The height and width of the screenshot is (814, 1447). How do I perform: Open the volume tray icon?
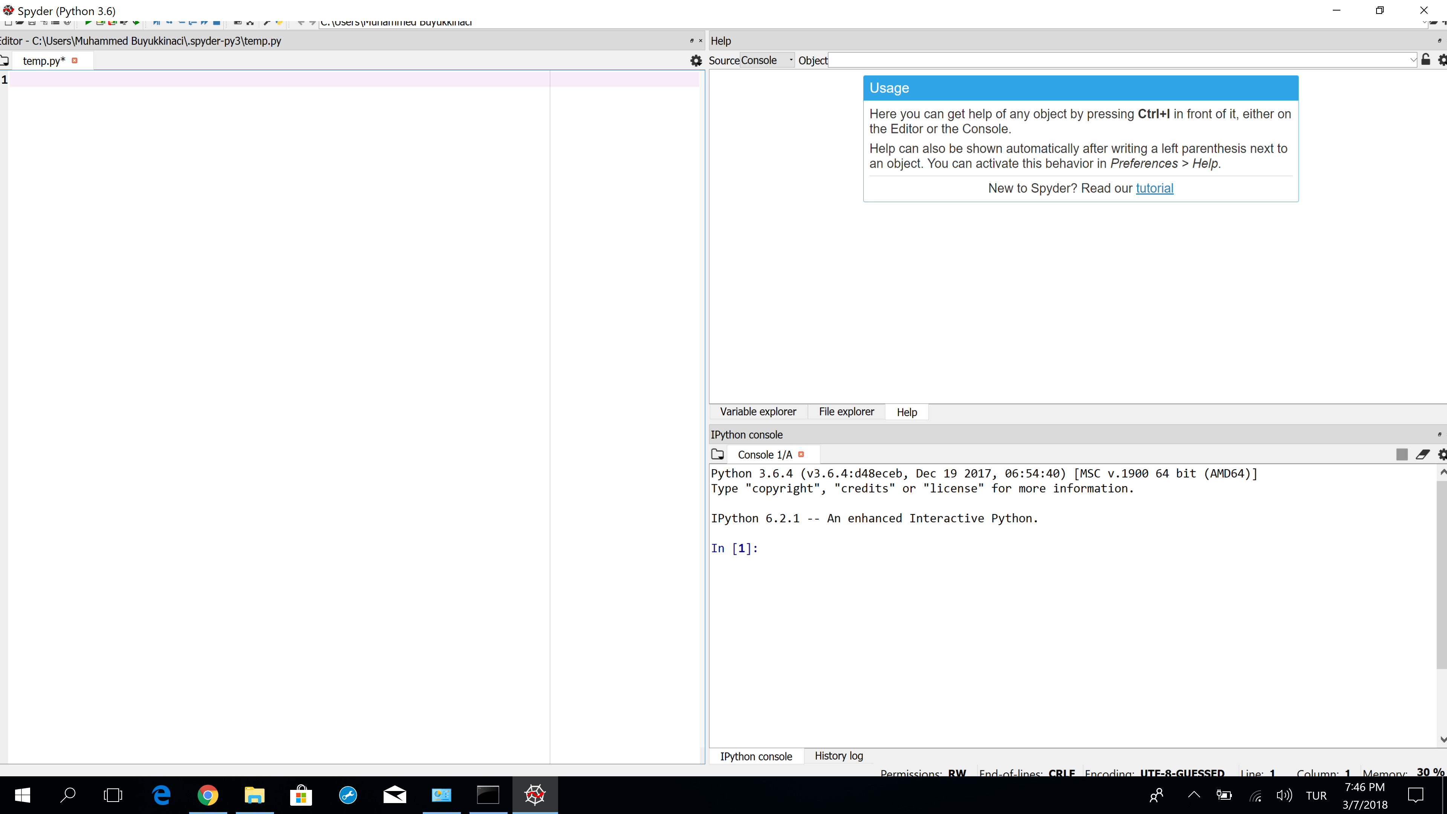[1284, 796]
